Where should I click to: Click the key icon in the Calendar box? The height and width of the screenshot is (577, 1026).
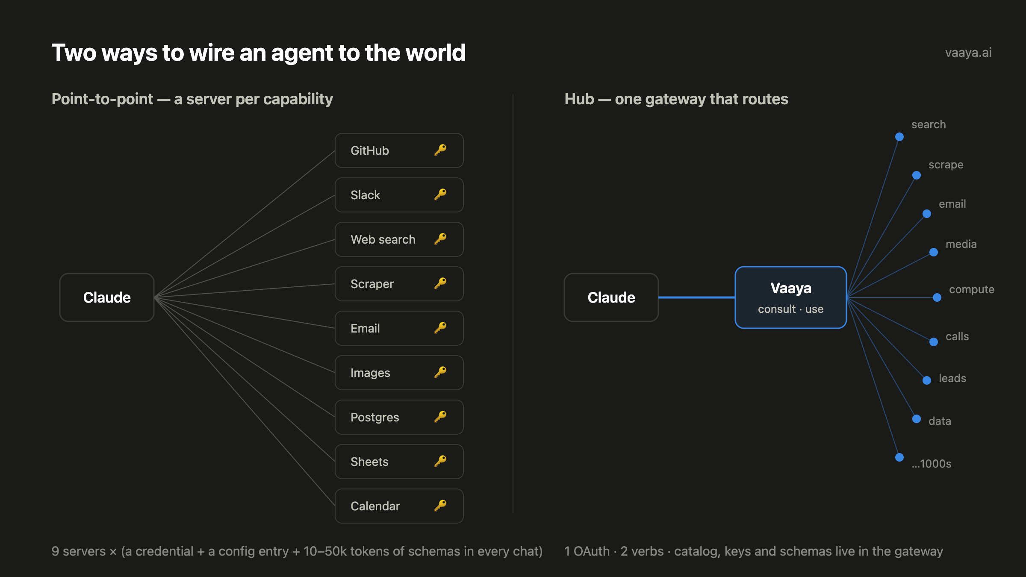click(440, 506)
